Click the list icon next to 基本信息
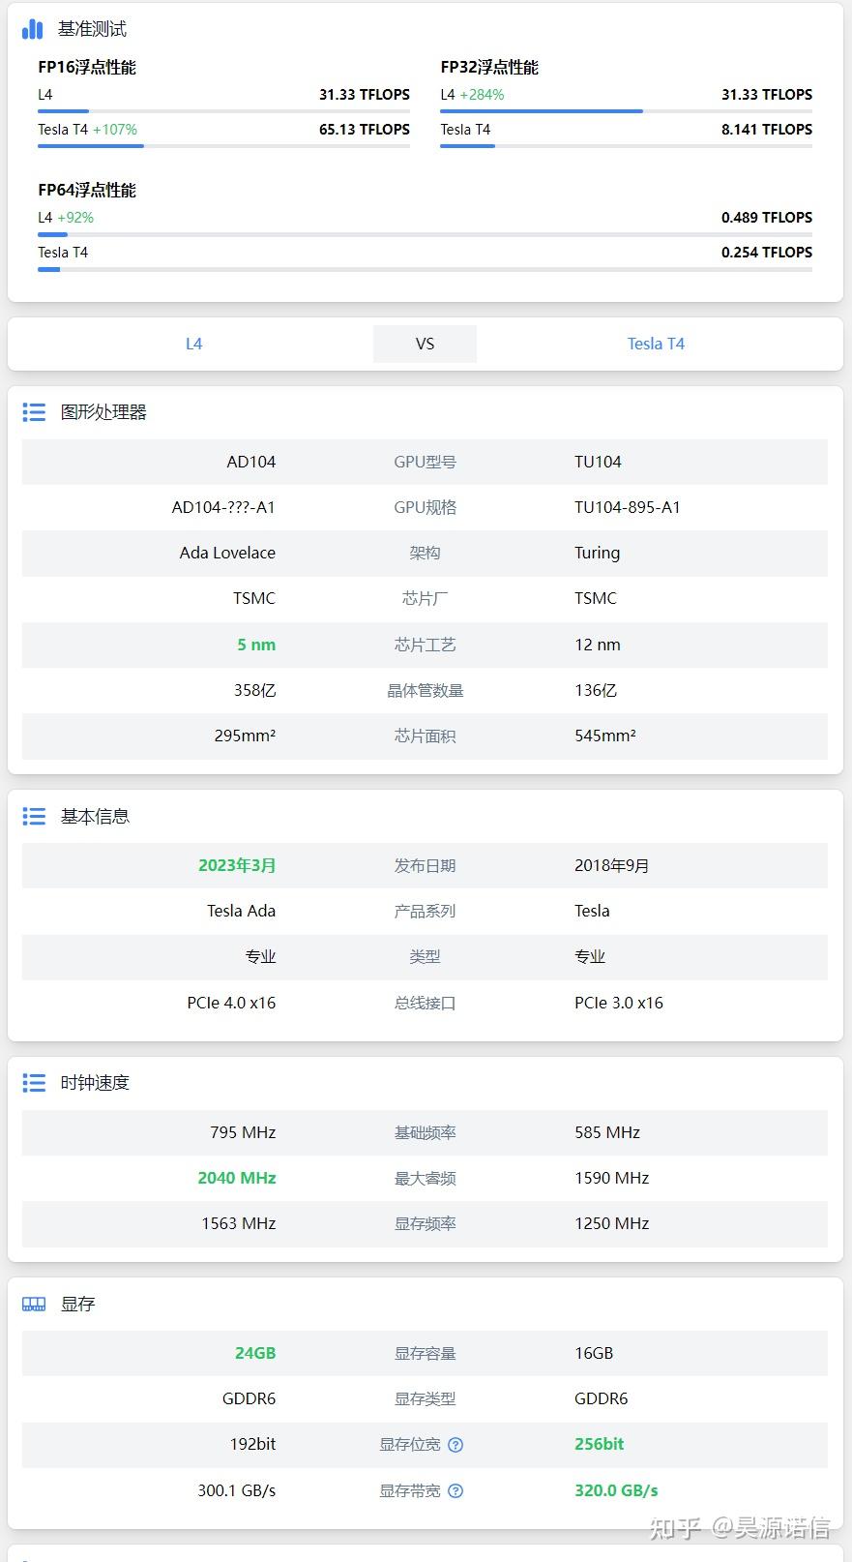This screenshot has height=1562, width=852. [x=34, y=816]
